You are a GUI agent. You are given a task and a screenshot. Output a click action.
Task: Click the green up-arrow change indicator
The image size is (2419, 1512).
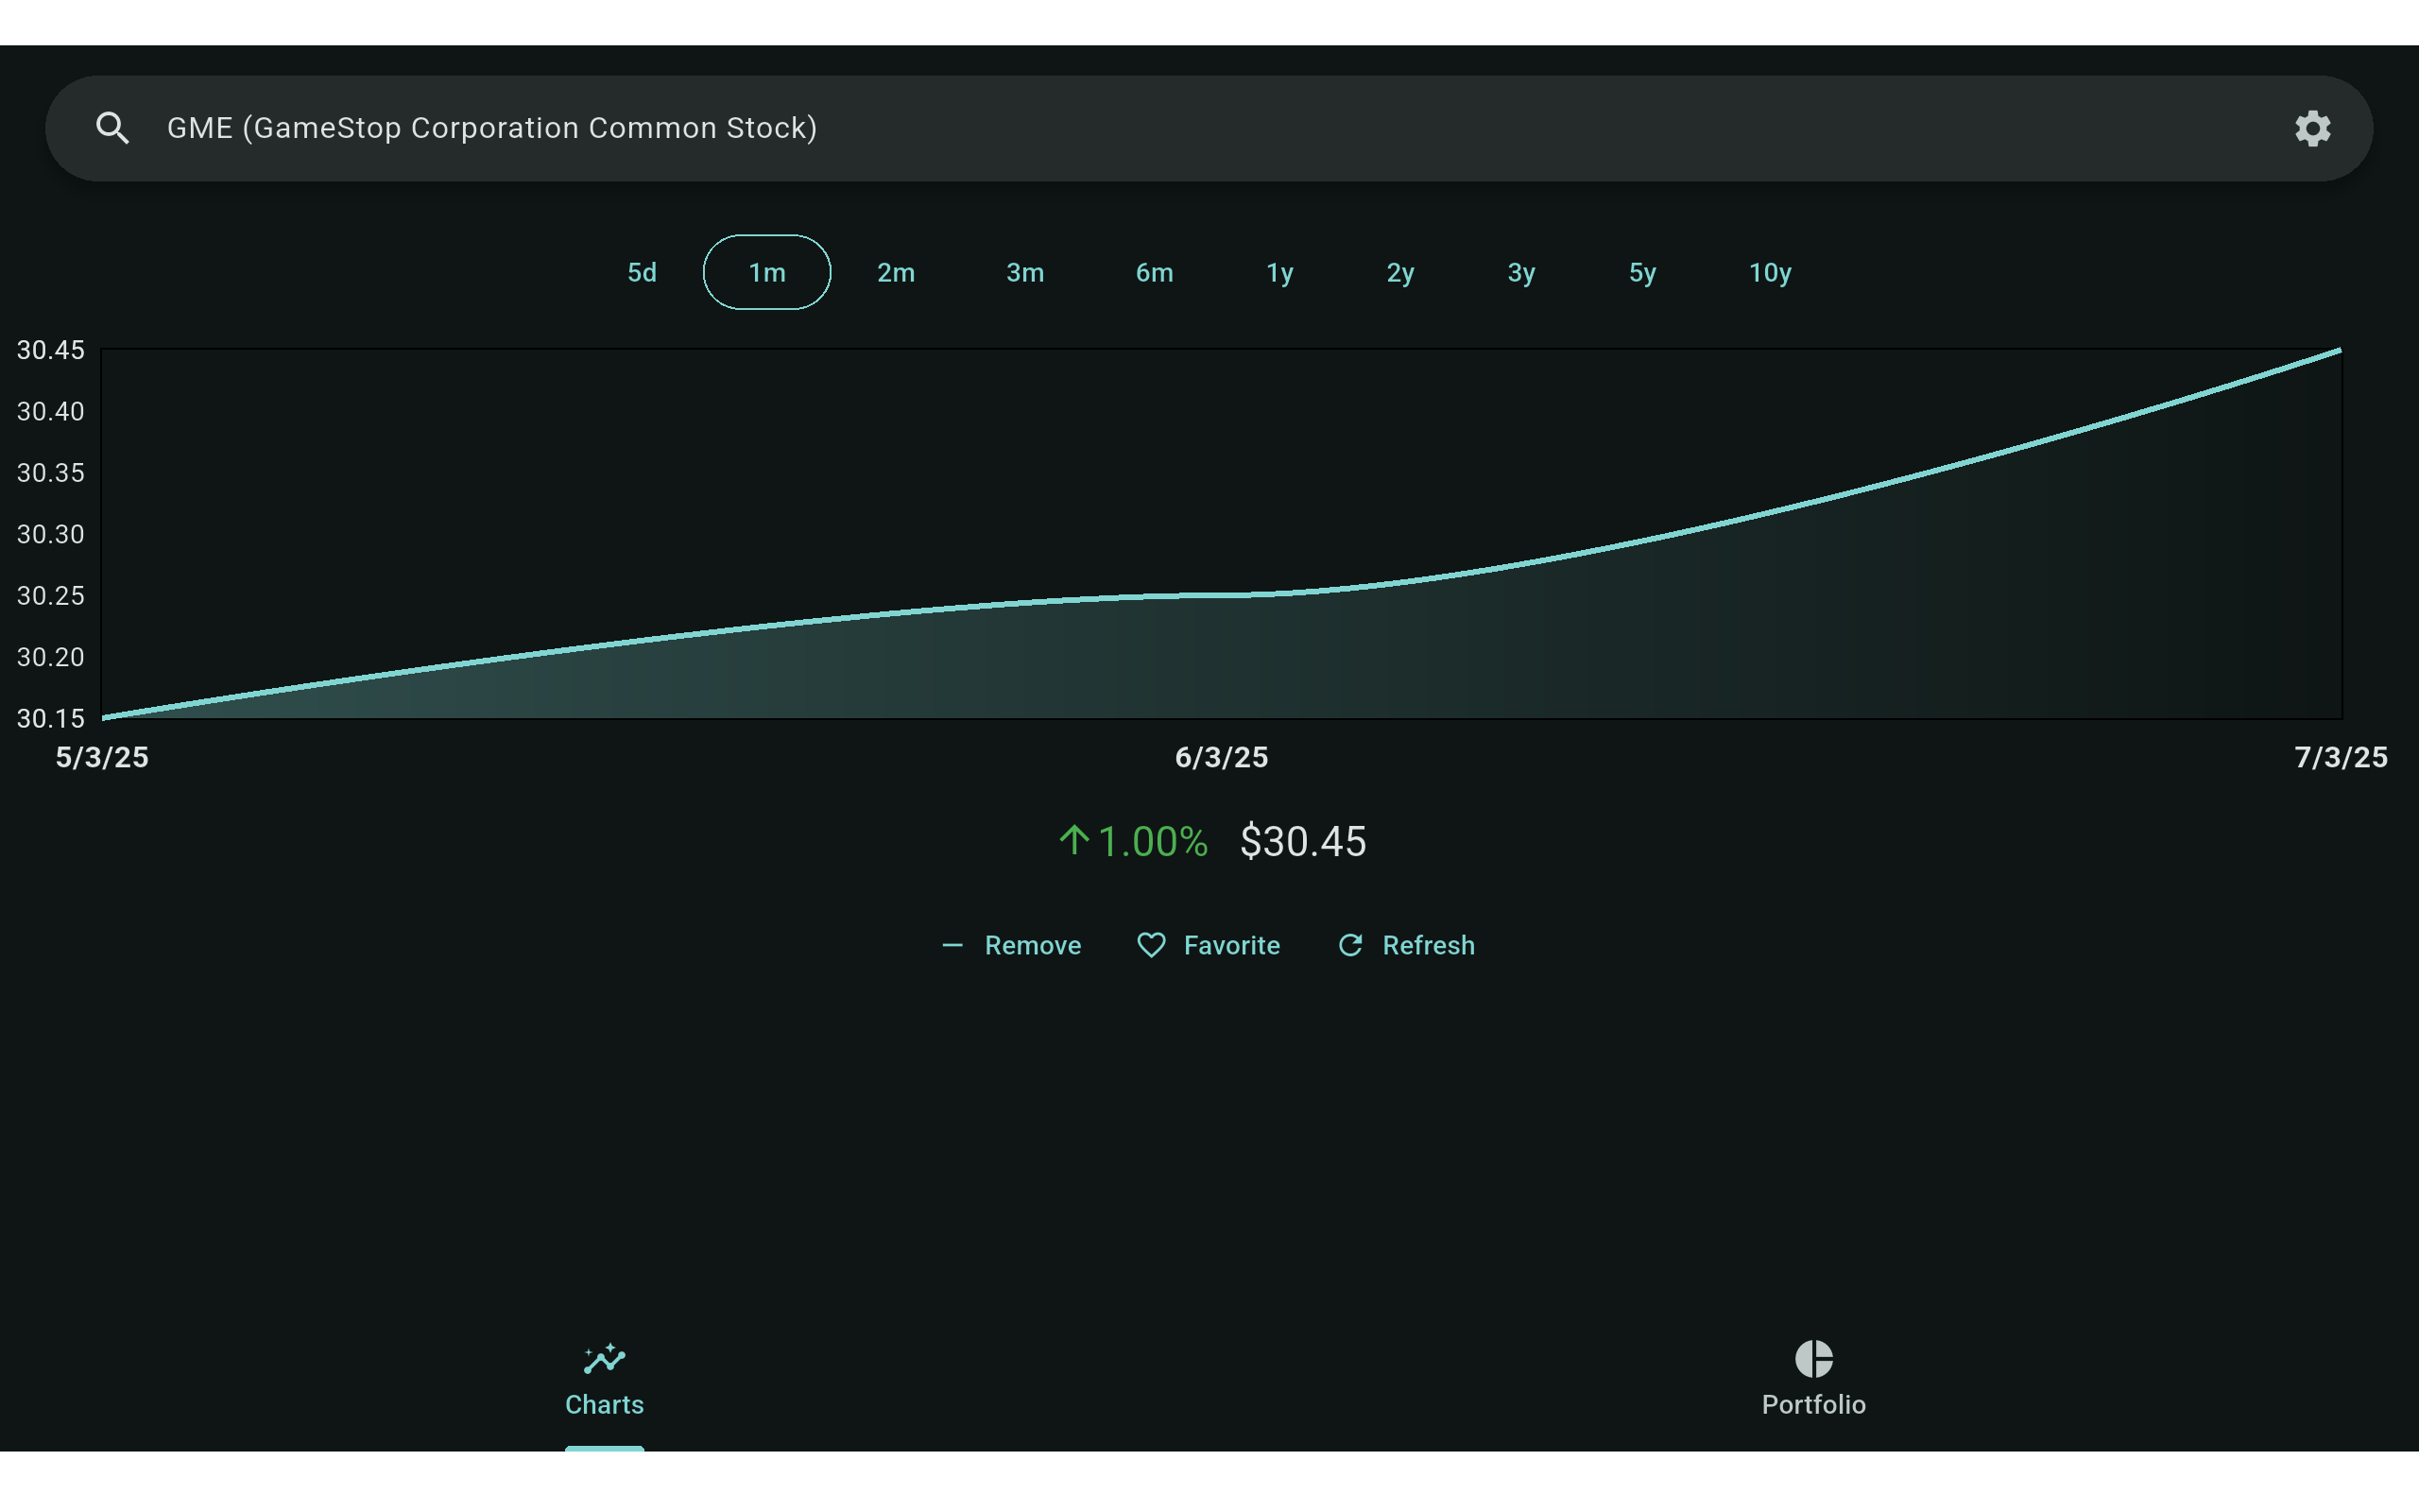click(x=1073, y=840)
